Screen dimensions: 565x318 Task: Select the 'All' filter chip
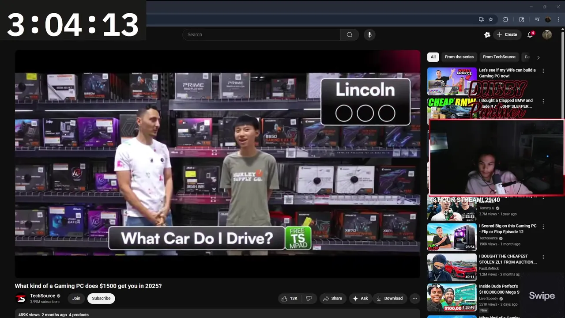pyautogui.click(x=433, y=57)
